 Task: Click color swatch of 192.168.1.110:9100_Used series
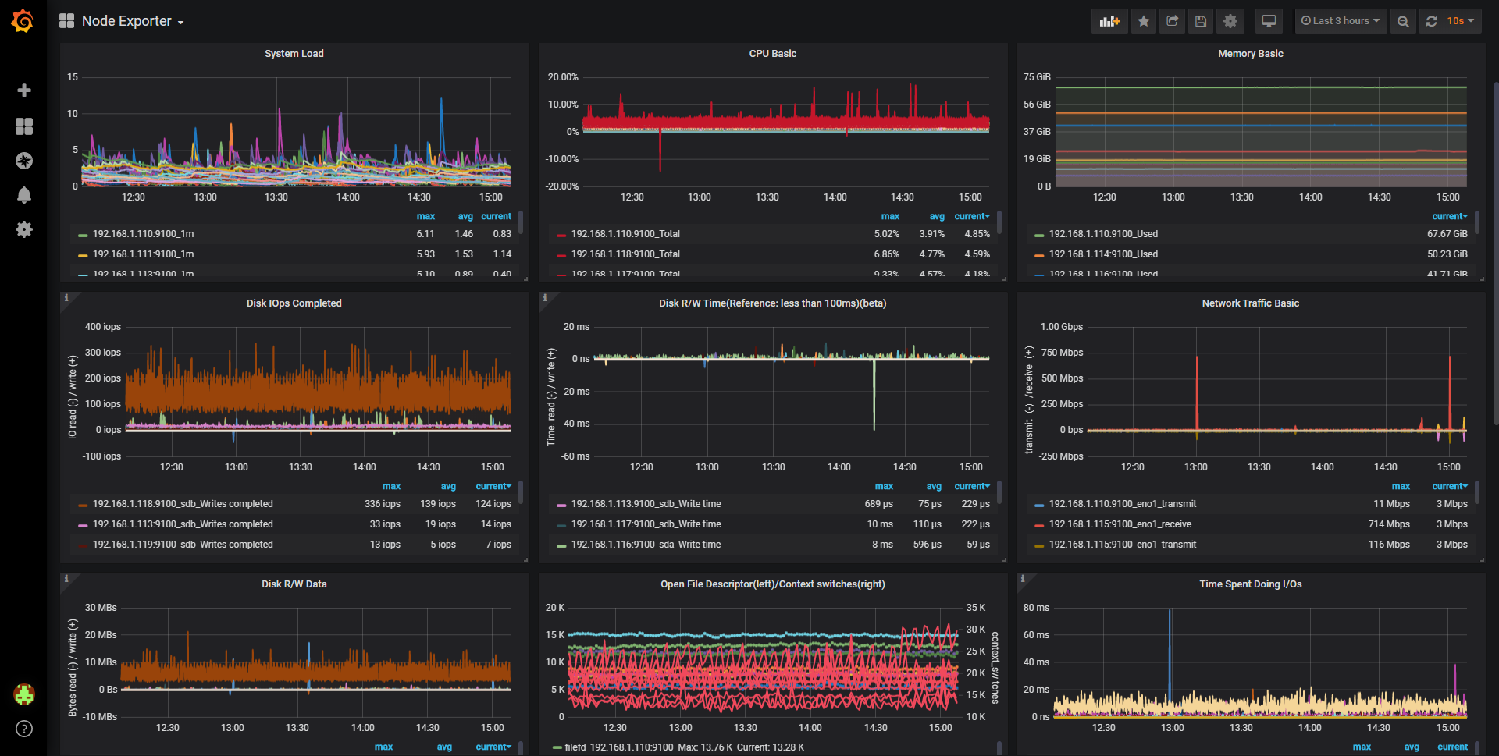(x=1039, y=235)
